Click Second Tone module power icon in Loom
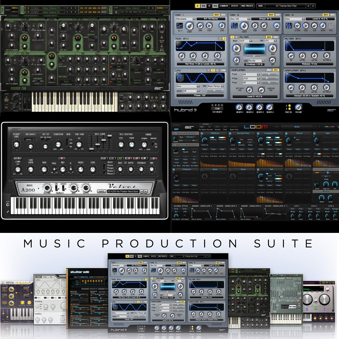Screen dimensions: 339x339 [x=230, y=133]
